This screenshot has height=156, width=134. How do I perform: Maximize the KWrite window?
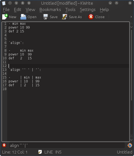(116, 3)
